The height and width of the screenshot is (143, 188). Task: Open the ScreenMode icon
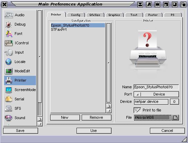coord(9,90)
